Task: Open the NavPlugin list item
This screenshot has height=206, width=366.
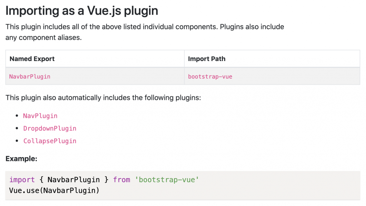Action: [40, 116]
